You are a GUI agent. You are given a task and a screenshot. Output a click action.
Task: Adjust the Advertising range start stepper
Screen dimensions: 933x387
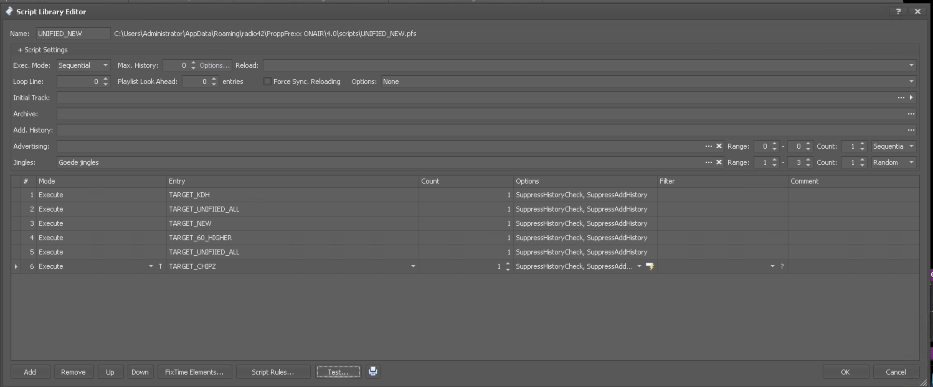(x=774, y=146)
